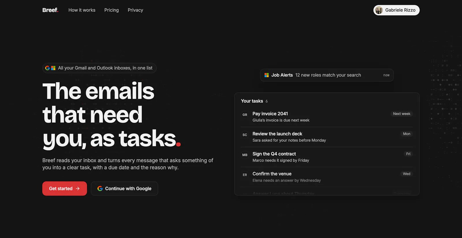
Task: Click the 'now' timestamp on Job Alerts
Action: pos(386,75)
